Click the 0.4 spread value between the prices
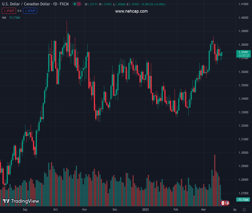 pyautogui.click(x=19, y=11)
